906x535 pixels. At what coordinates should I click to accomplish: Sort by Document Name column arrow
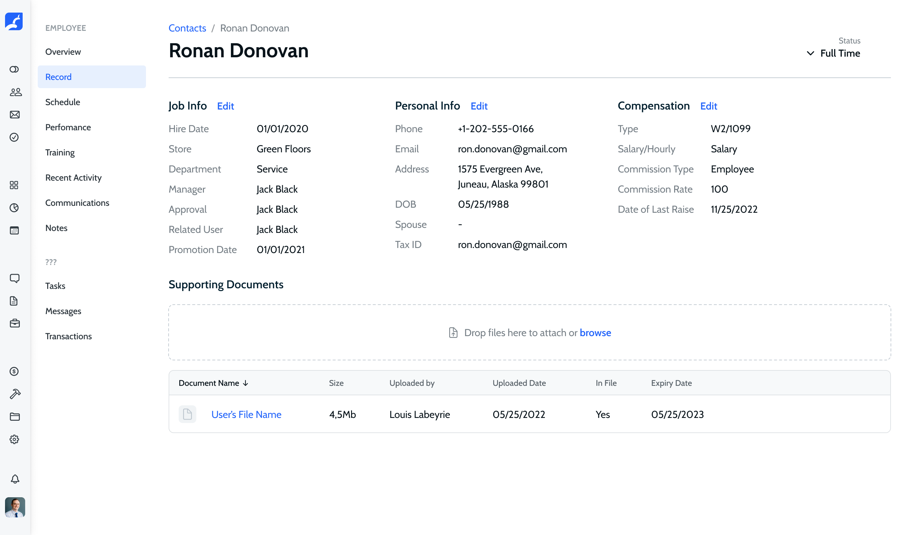coord(245,383)
